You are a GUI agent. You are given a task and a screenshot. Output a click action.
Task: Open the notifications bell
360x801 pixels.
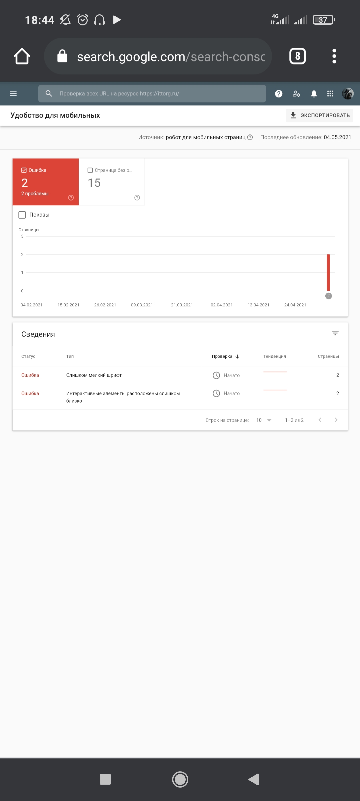pyautogui.click(x=314, y=94)
